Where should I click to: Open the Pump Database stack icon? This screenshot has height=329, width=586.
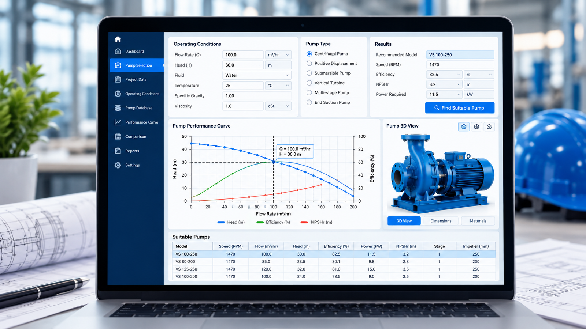[118, 108]
